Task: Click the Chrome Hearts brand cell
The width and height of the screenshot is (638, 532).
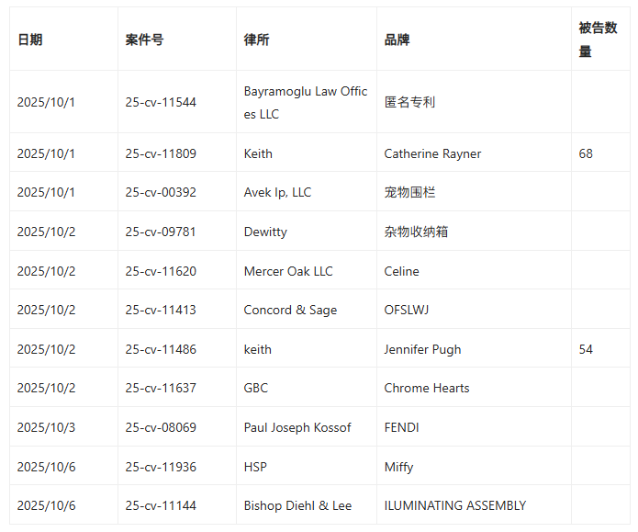Action: click(427, 388)
